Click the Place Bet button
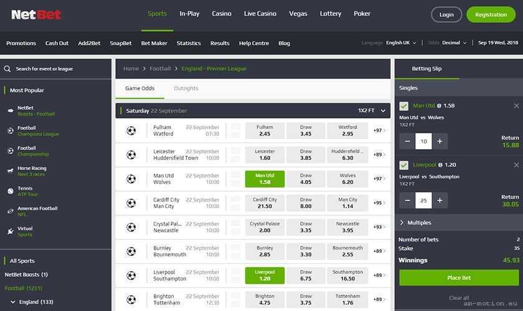523x311 pixels. (x=459, y=277)
